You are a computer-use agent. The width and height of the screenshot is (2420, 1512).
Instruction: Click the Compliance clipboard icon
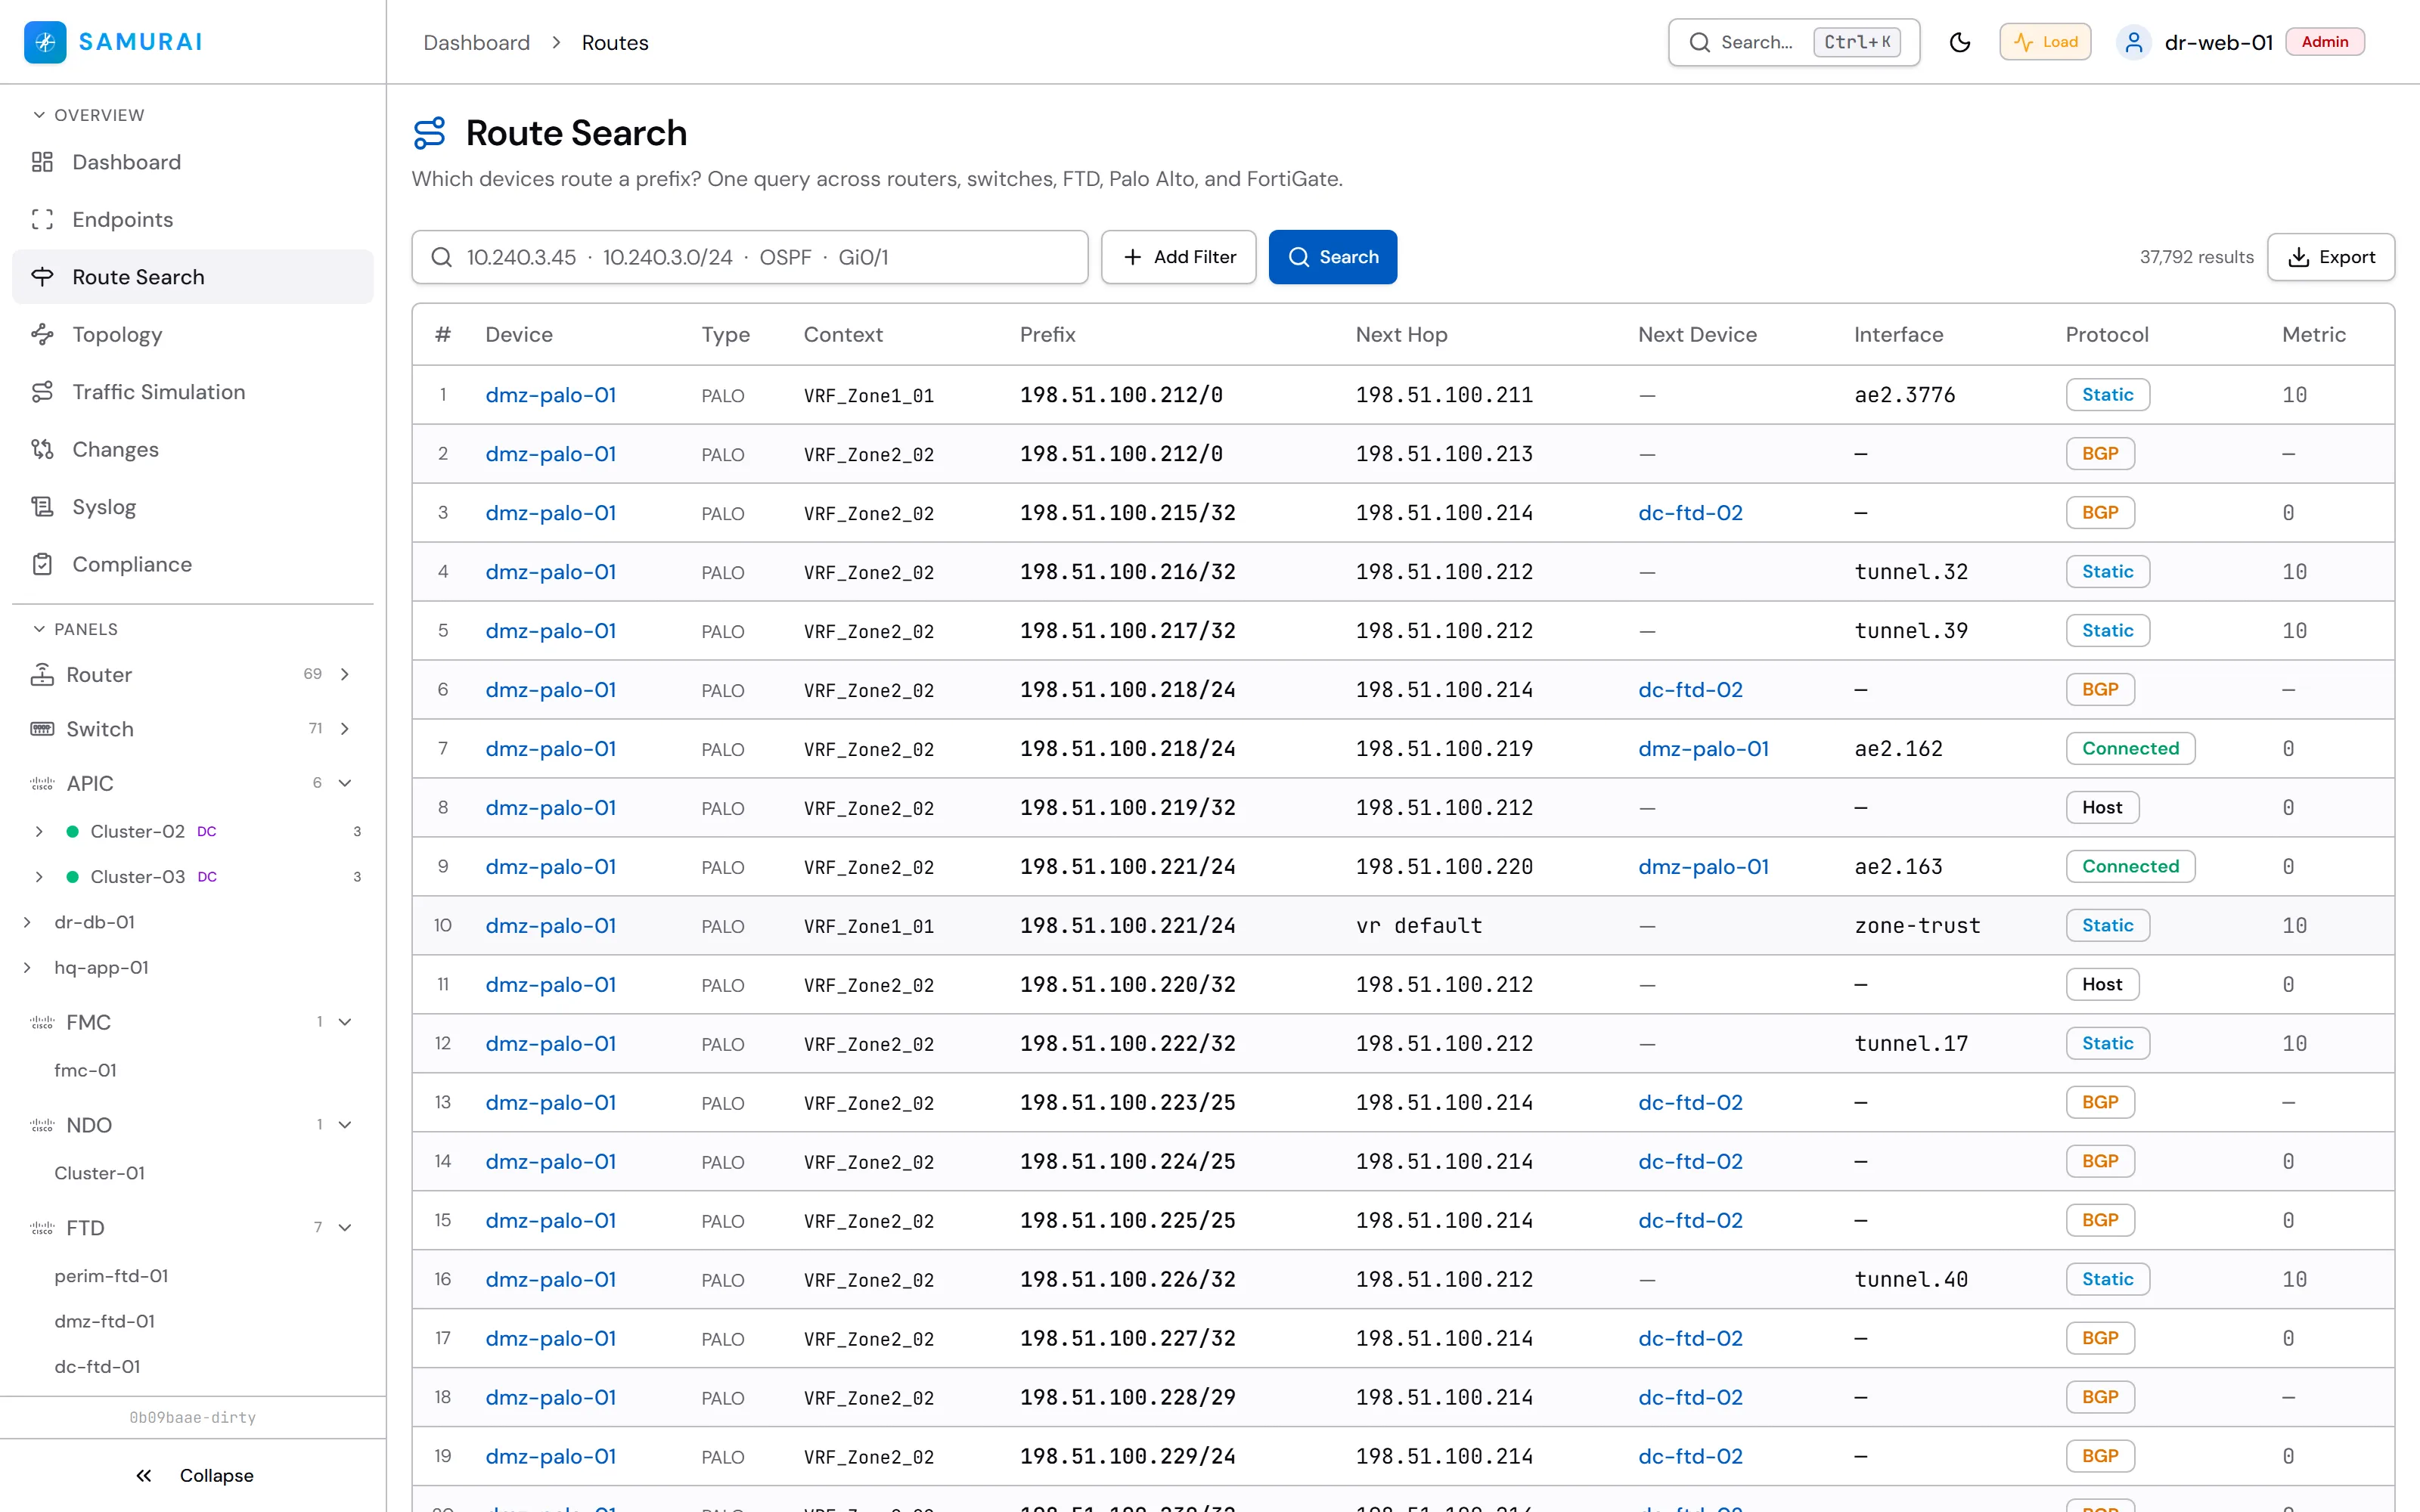(x=42, y=565)
